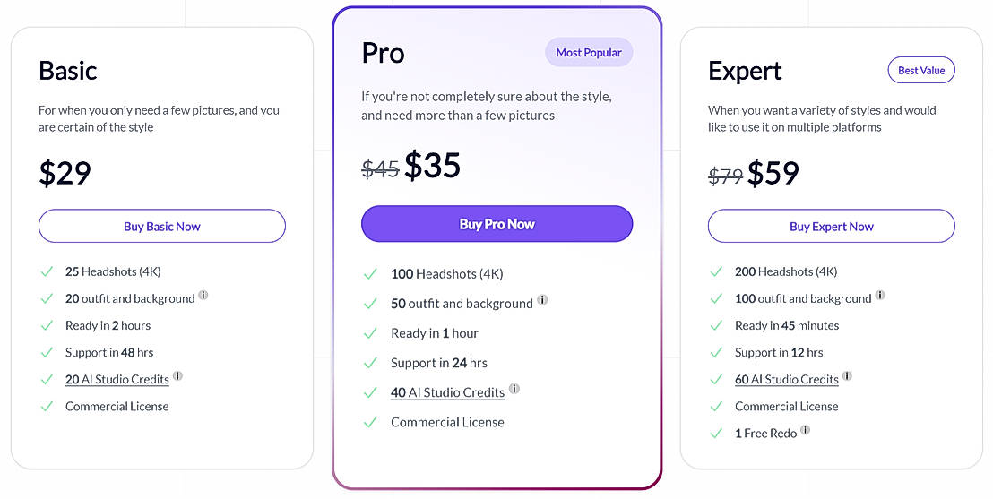Click info icon beside 1 Free Redo
This screenshot has width=993, height=499.
click(805, 430)
